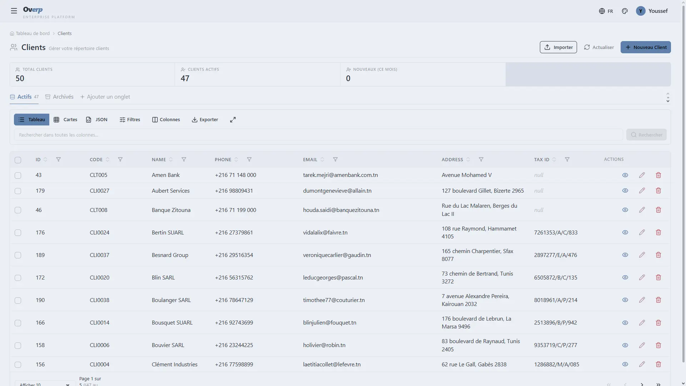Open filter for NAME column
This screenshot has width=686, height=386.
(x=184, y=159)
